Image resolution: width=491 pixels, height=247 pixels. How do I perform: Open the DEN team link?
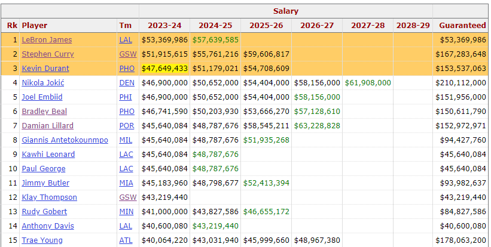(x=127, y=83)
